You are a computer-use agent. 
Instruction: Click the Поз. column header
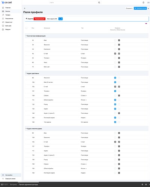33,28
